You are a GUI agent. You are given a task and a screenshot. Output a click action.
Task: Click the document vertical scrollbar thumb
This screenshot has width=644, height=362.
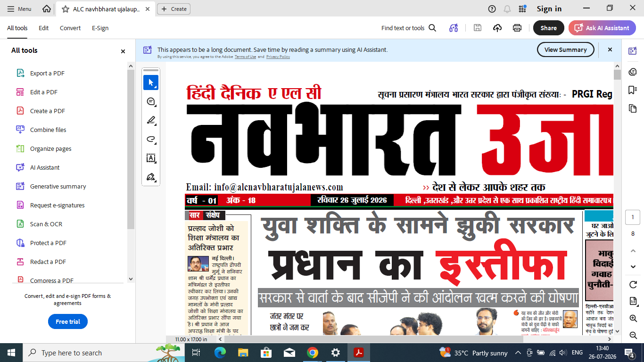[617, 75]
